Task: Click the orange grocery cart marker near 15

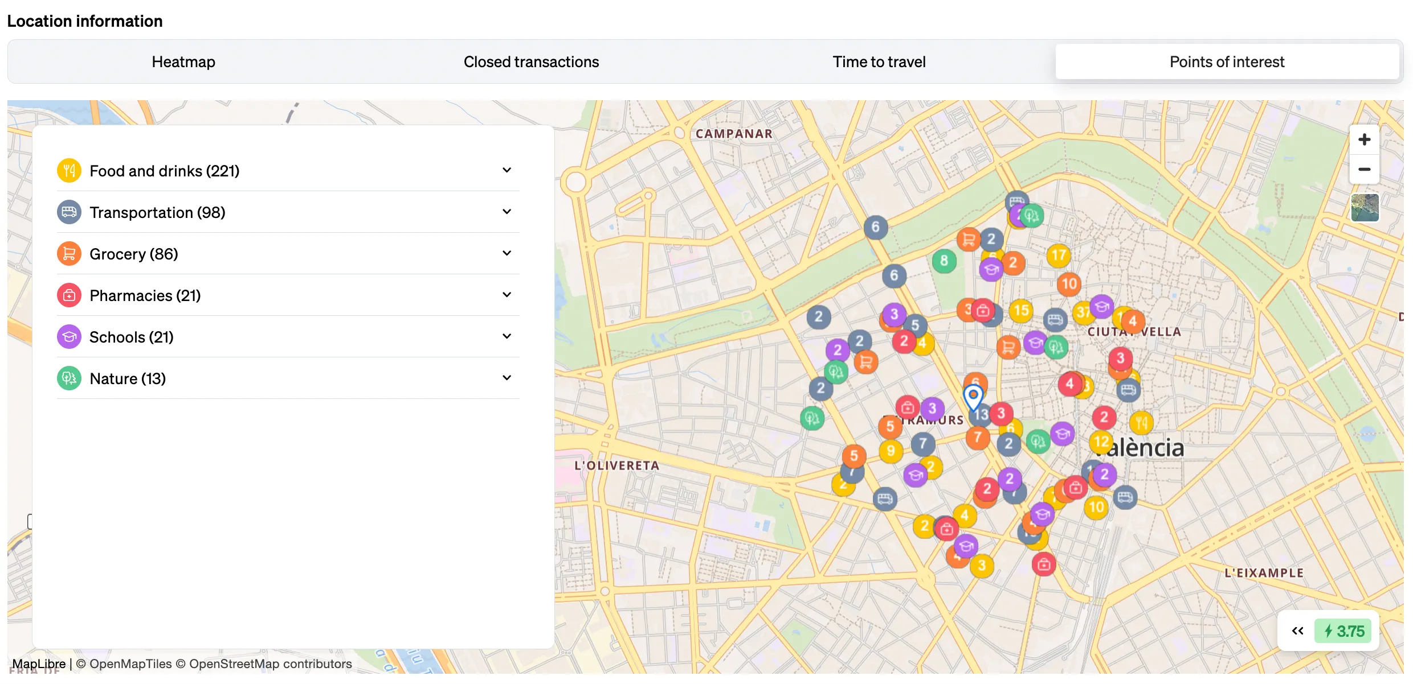Action: (1008, 347)
